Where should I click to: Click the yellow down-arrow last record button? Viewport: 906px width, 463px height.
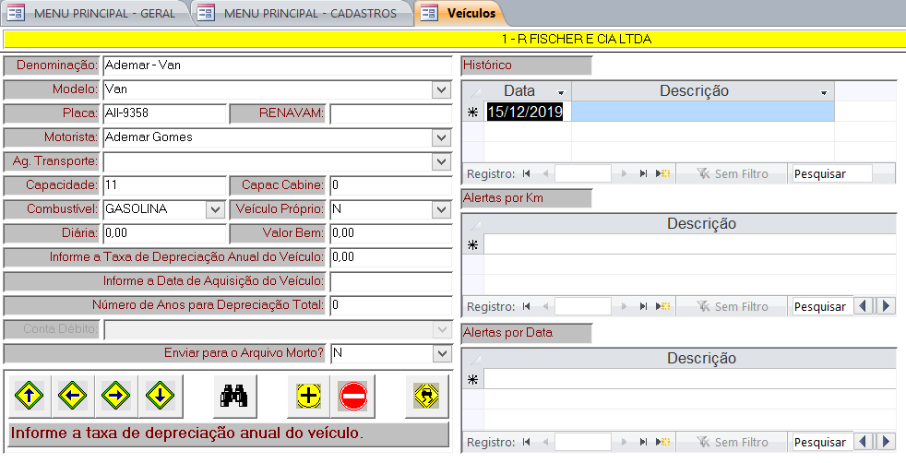click(x=159, y=397)
